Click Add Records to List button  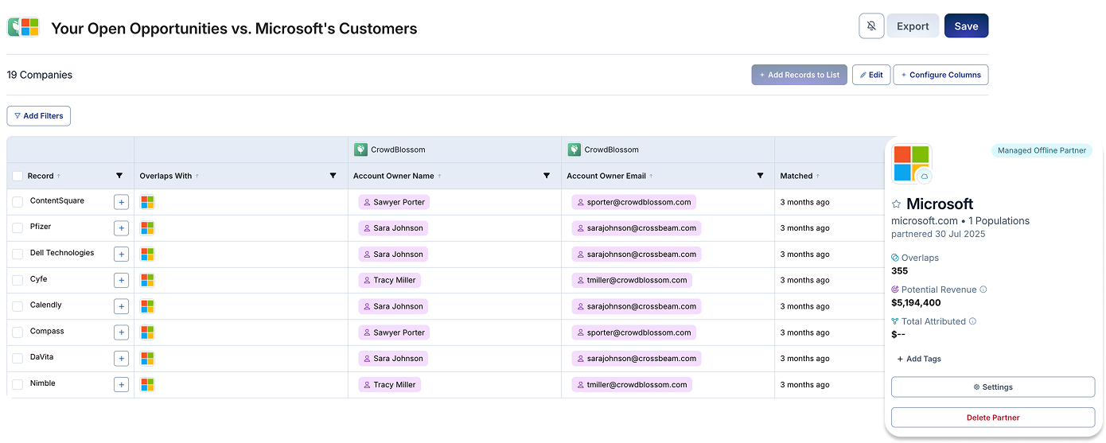pyautogui.click(x=799, y=75)
